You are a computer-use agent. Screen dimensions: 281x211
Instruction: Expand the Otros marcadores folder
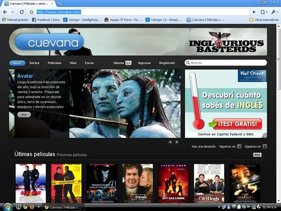(264, 20)
